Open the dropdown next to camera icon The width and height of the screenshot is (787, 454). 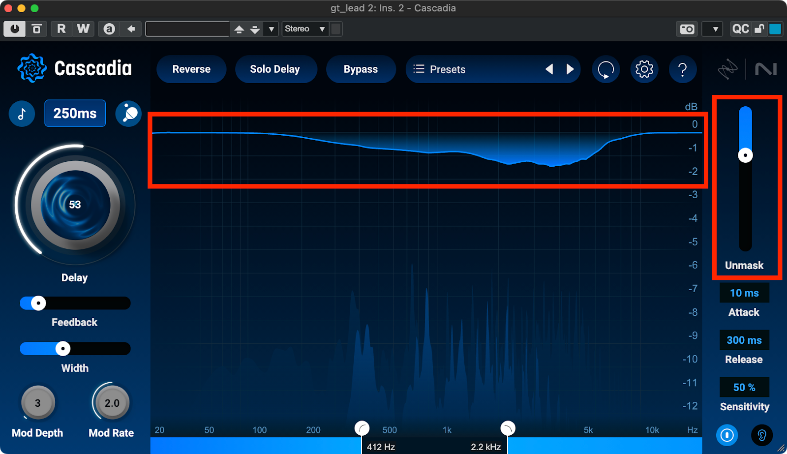[712, 30]
